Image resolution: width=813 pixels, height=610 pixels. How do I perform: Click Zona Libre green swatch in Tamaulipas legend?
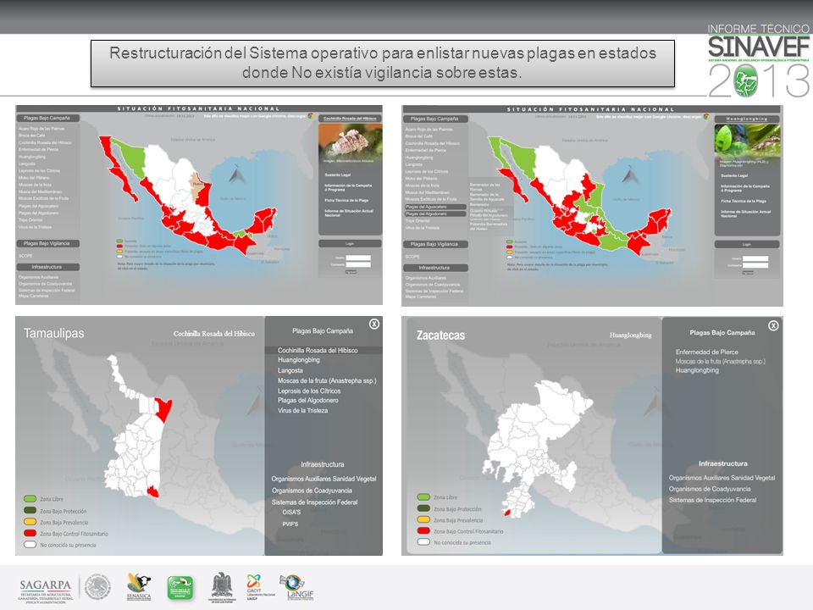point(30,498)
